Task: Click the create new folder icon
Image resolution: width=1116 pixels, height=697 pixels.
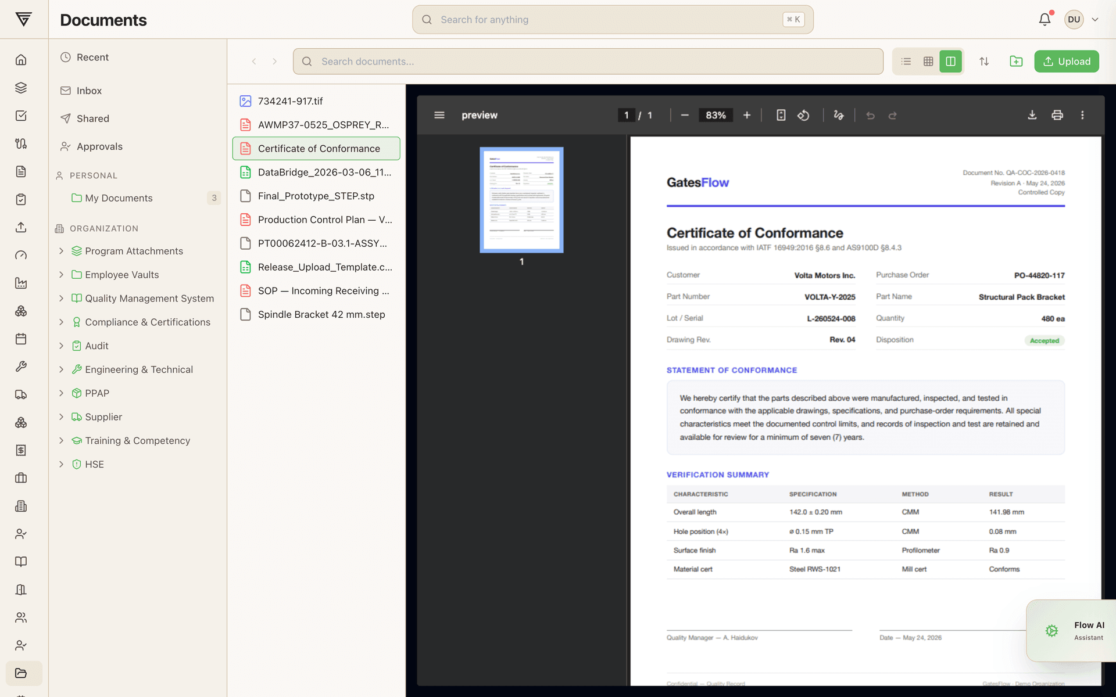Action: point(1016,61)
